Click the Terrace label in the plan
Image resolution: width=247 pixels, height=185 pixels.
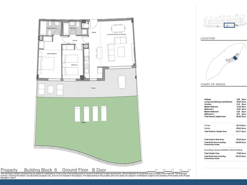[x=93, y=88]
